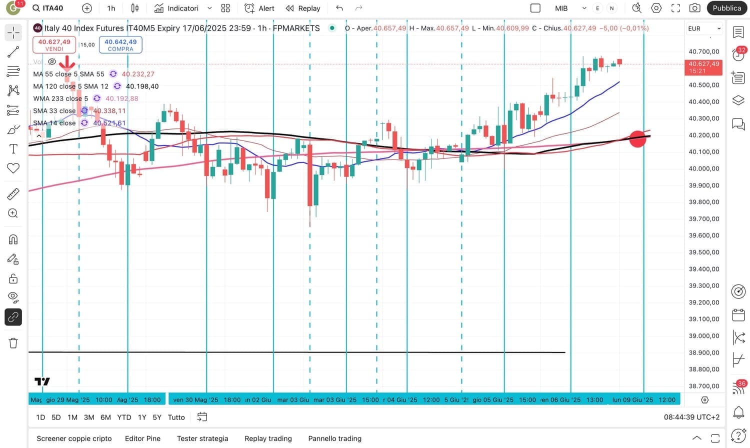Open the economic calendar panel
Viewport: 750px width, 448px height.
pos(738,315)
